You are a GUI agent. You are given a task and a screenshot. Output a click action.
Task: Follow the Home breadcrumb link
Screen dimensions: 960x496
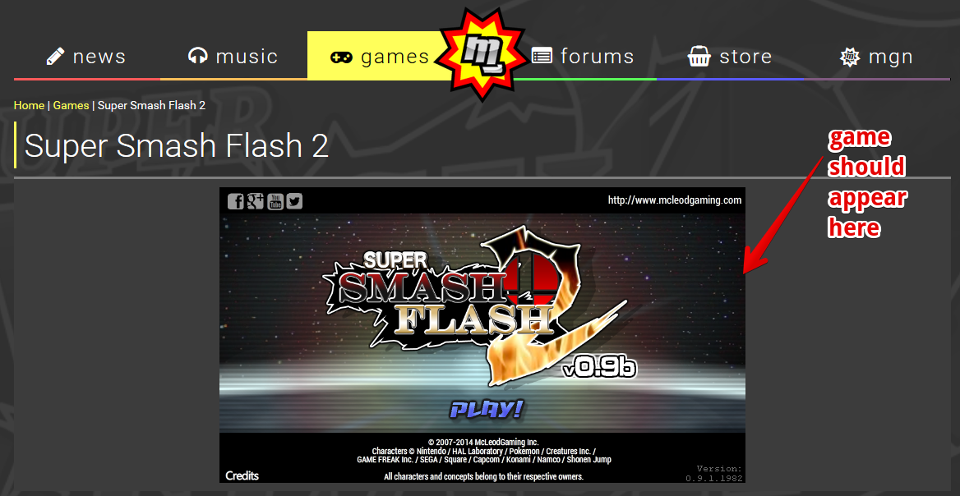pos(29,105)
